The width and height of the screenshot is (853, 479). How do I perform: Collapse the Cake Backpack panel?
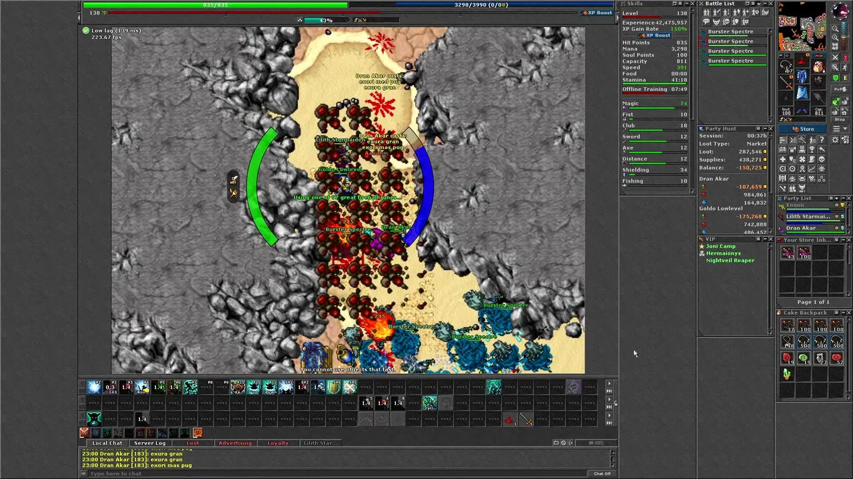coord(843,313)
